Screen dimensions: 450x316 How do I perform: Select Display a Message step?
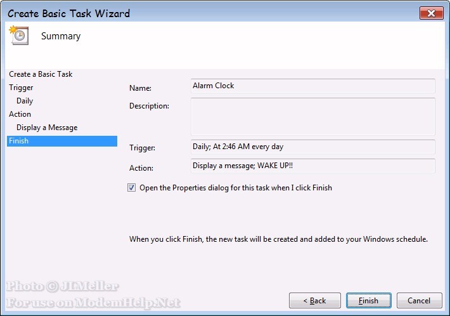click(47, 128)
